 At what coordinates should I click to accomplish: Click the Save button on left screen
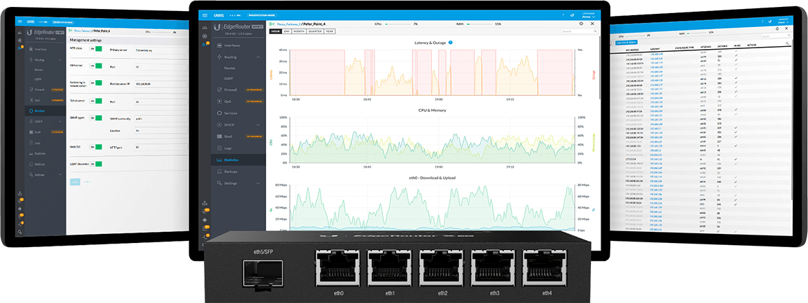point(75,182)
